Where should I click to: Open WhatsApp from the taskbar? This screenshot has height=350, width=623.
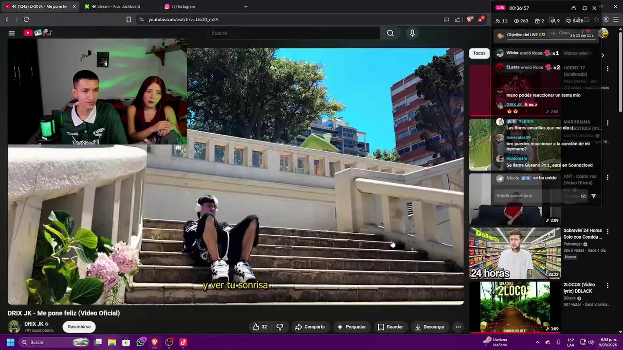pyautogui.click(x=141, y=342)
